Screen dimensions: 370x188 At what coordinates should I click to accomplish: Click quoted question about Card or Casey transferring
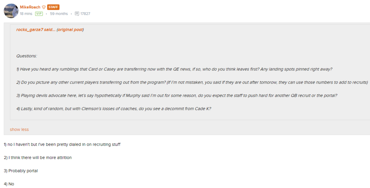point(174,69)
